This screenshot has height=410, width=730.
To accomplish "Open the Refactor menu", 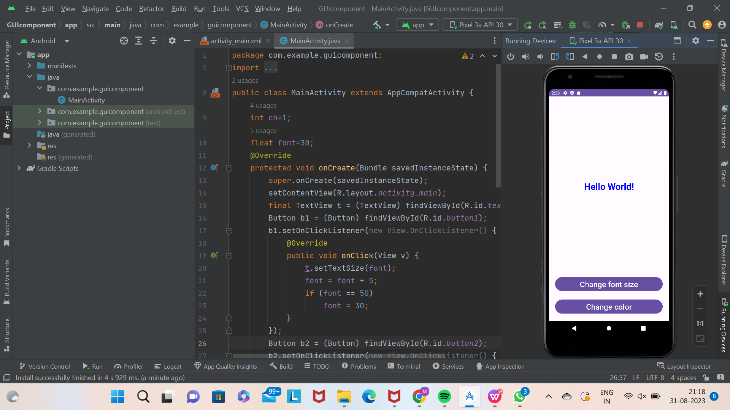I will coord(151,8).
